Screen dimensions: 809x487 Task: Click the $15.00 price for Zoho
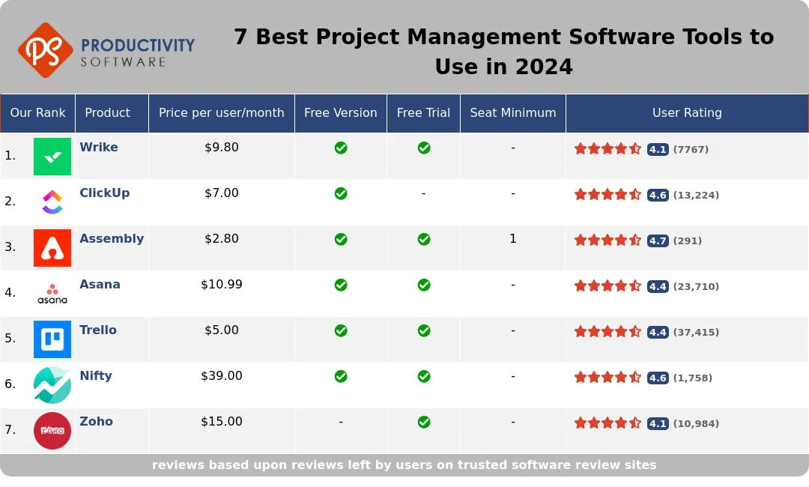click(221, 421)
